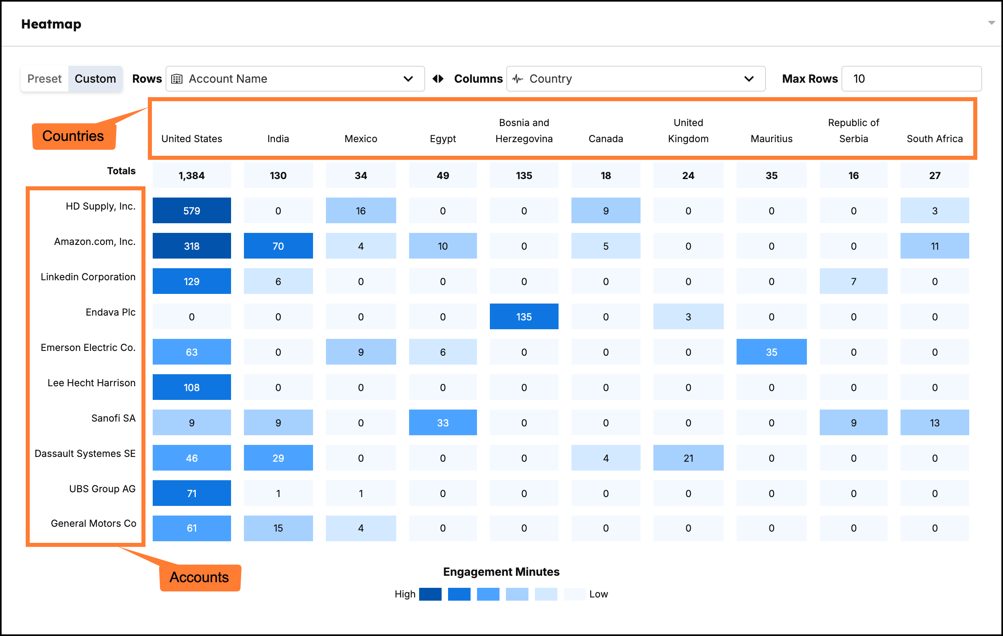Click the General Motors Co row label
Screen dimensions: 1003x636
click(x=94, y=524)
